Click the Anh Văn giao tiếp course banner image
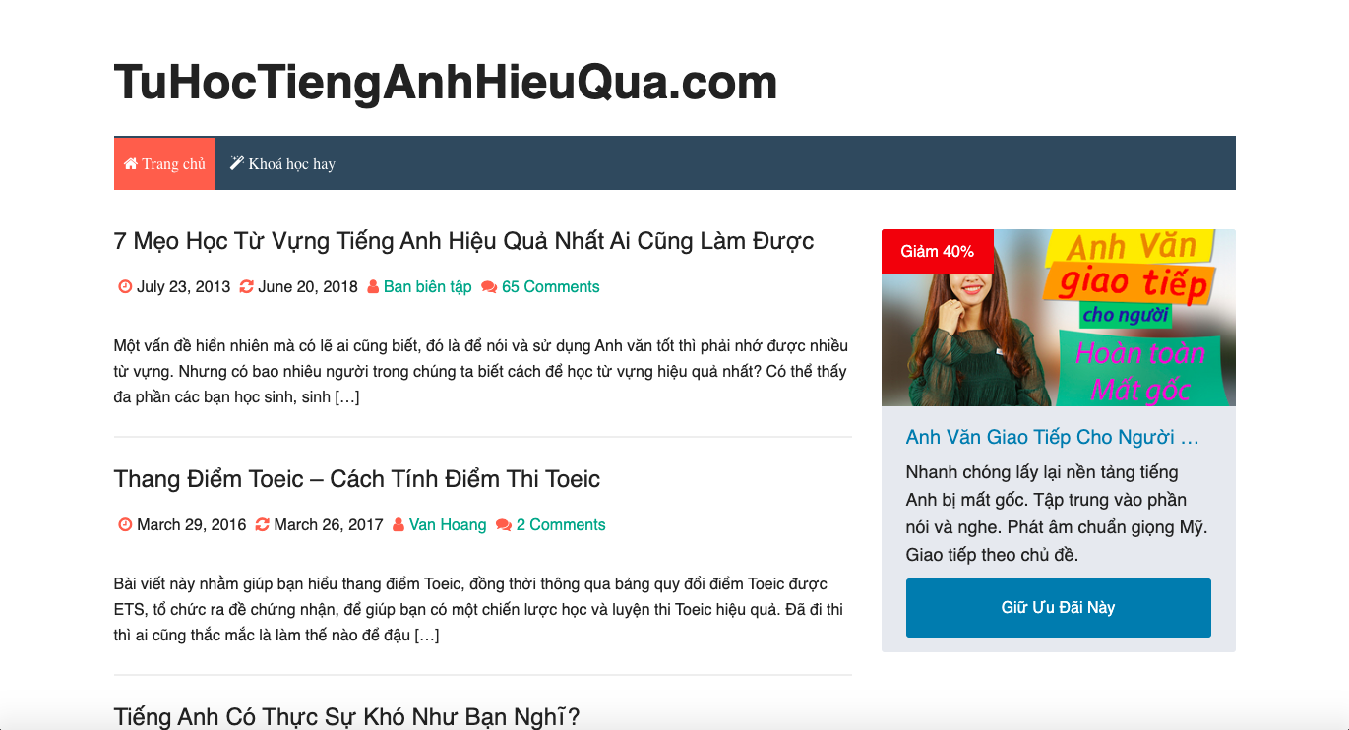The height and width of the screenshot is (730, 1349). [x=1058, y=318]
